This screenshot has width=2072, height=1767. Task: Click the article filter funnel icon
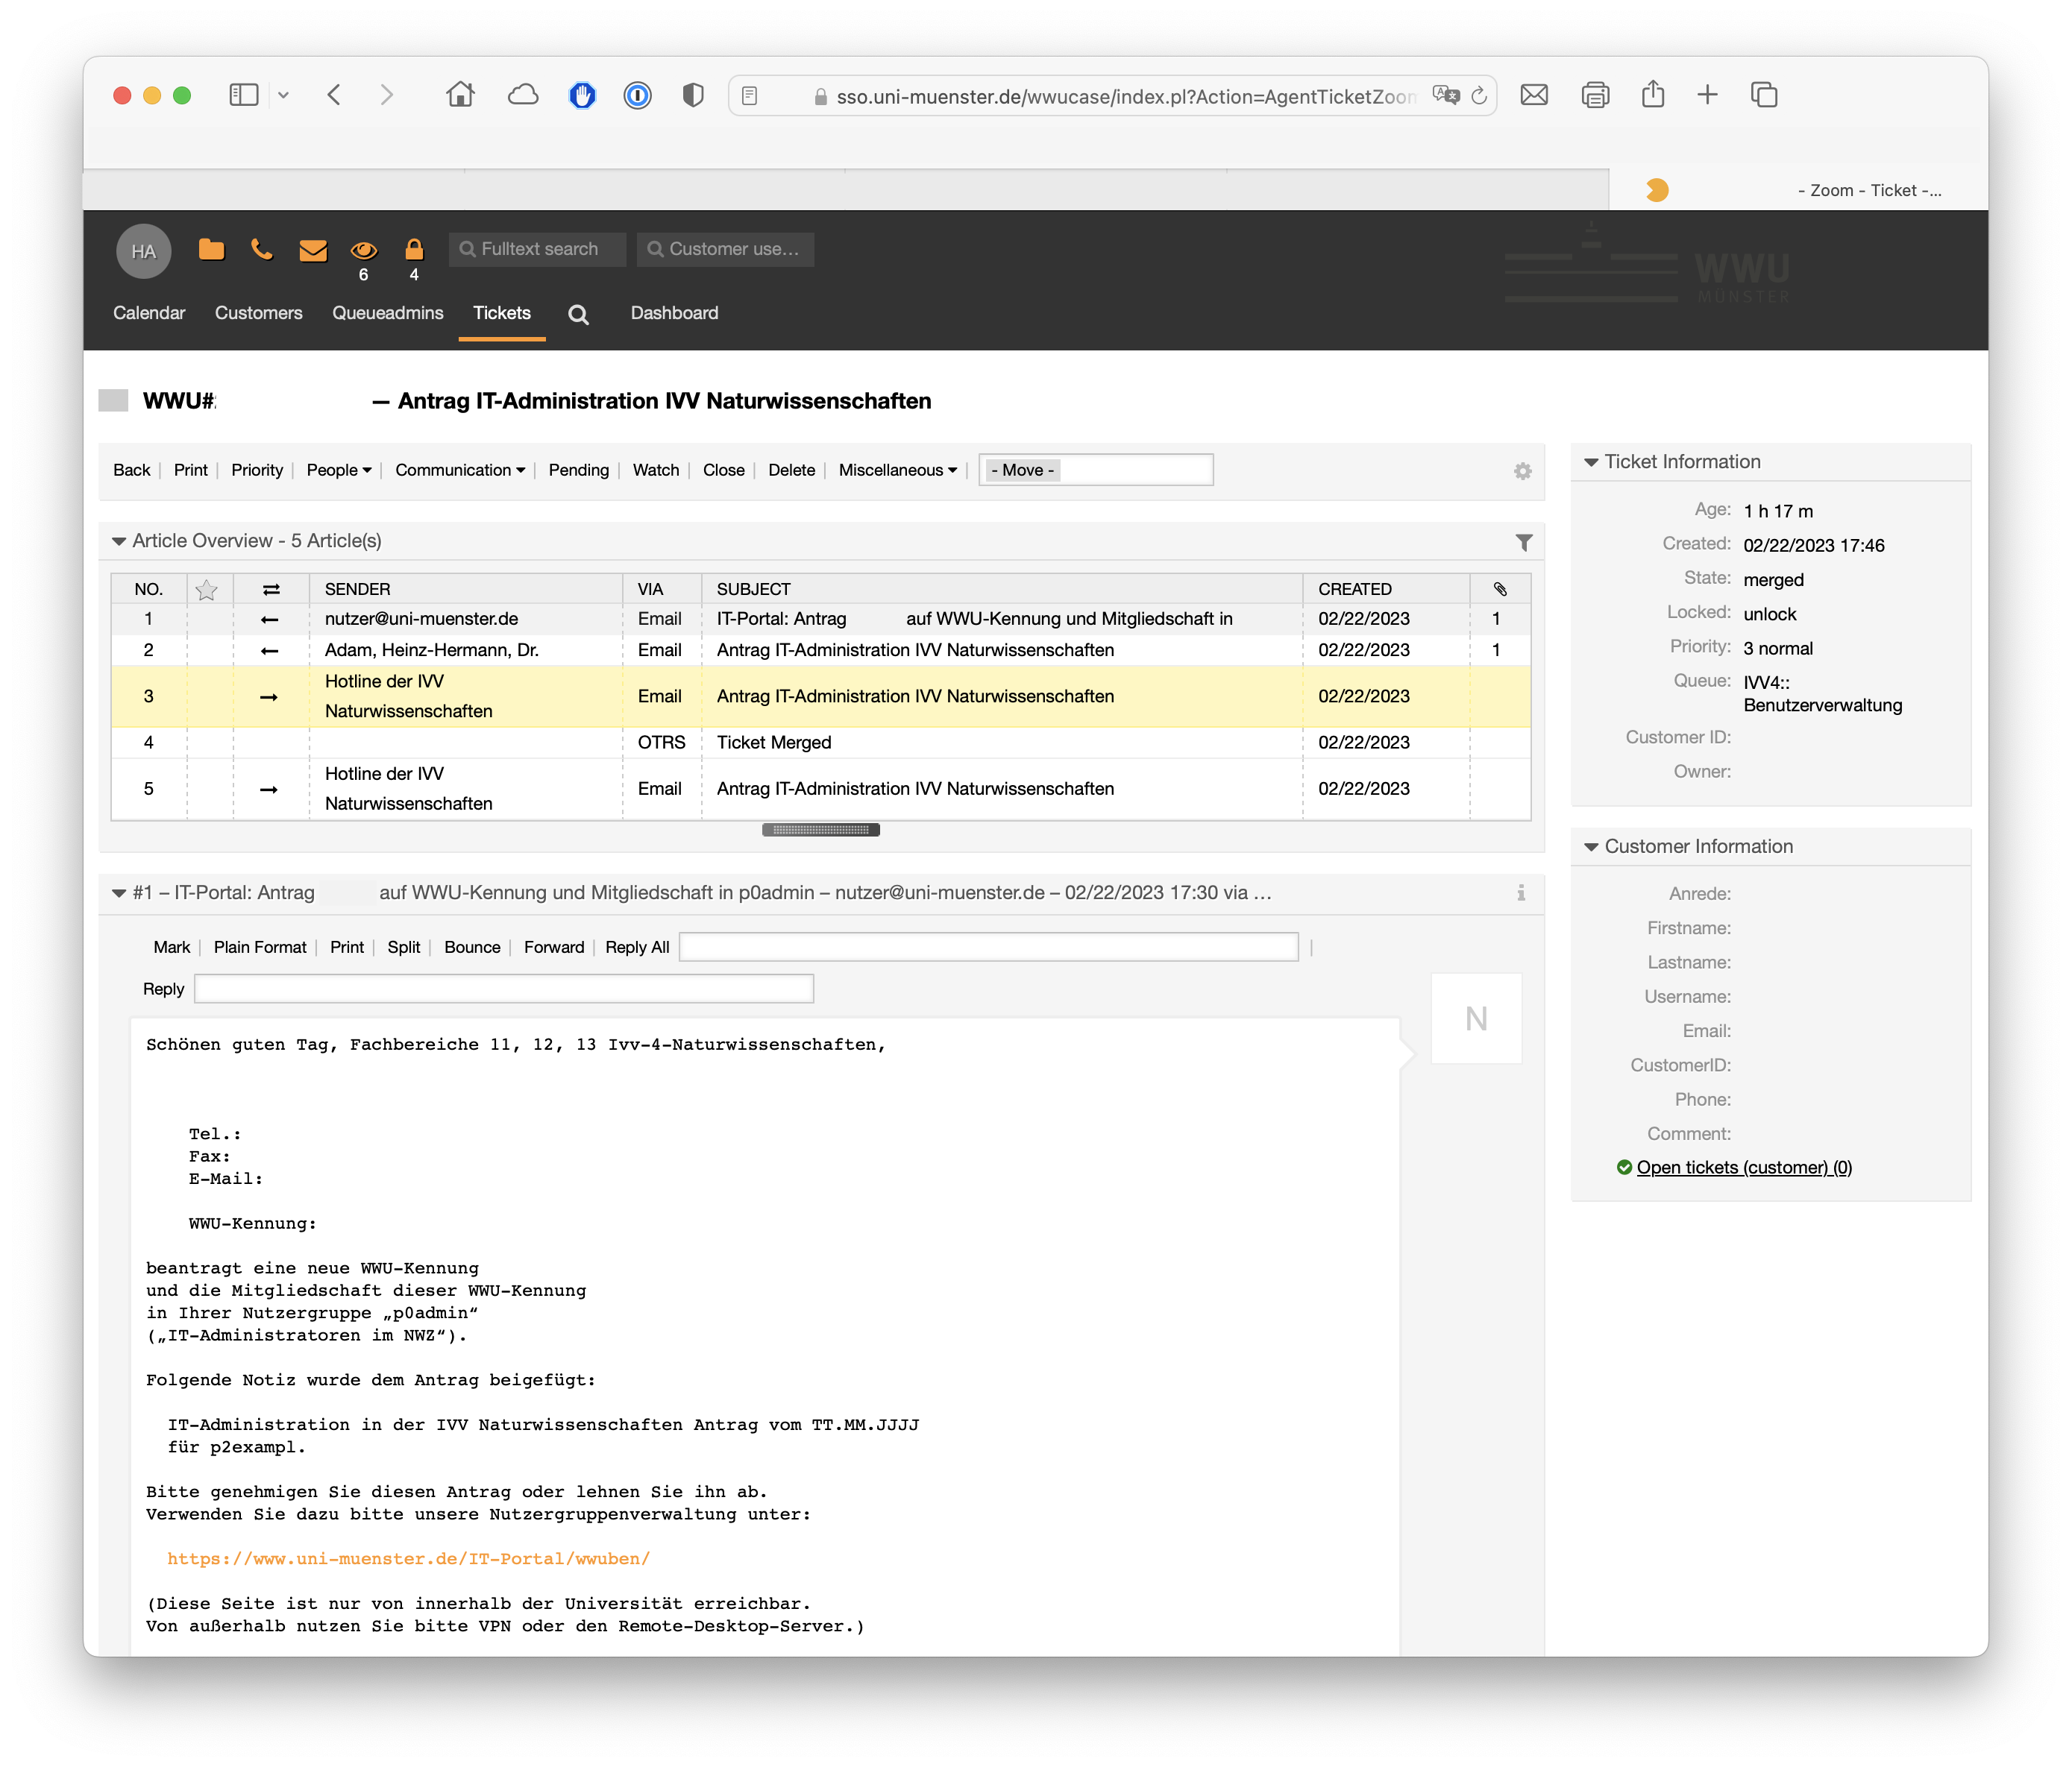(1523, 542)
